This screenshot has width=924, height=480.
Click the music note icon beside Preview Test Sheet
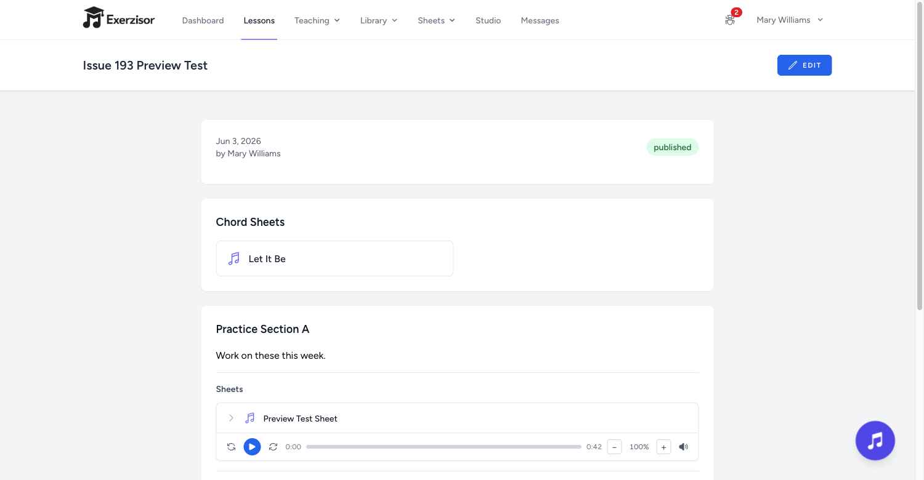point(249,418)
